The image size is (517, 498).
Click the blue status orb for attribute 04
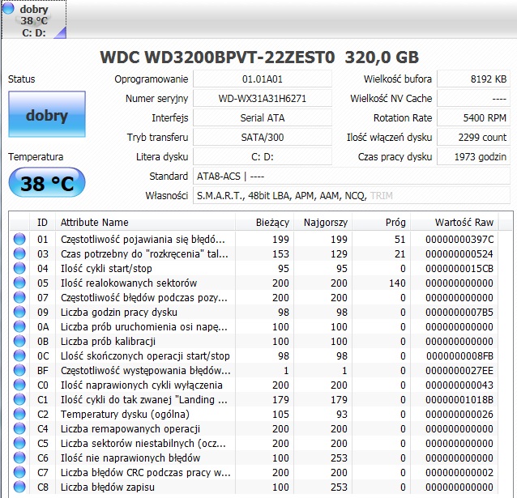(x=19, y=268)
